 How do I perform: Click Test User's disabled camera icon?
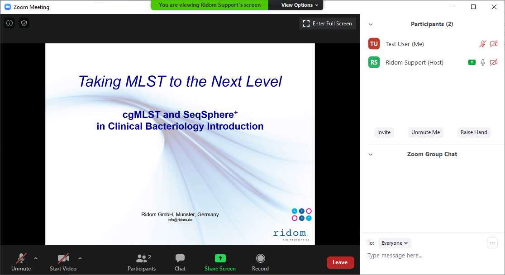pos(494,44)
